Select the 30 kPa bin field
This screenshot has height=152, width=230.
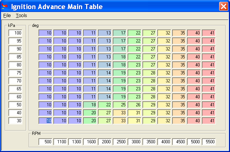(16, 121)
